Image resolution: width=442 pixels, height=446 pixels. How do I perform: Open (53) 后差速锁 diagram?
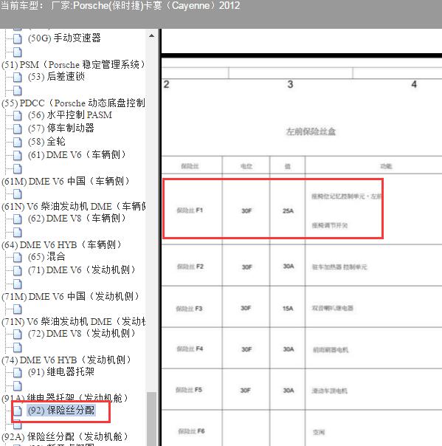click(x=56, y=77)
